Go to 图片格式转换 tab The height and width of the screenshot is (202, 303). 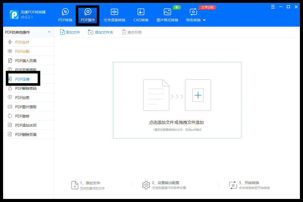(167, 15)
